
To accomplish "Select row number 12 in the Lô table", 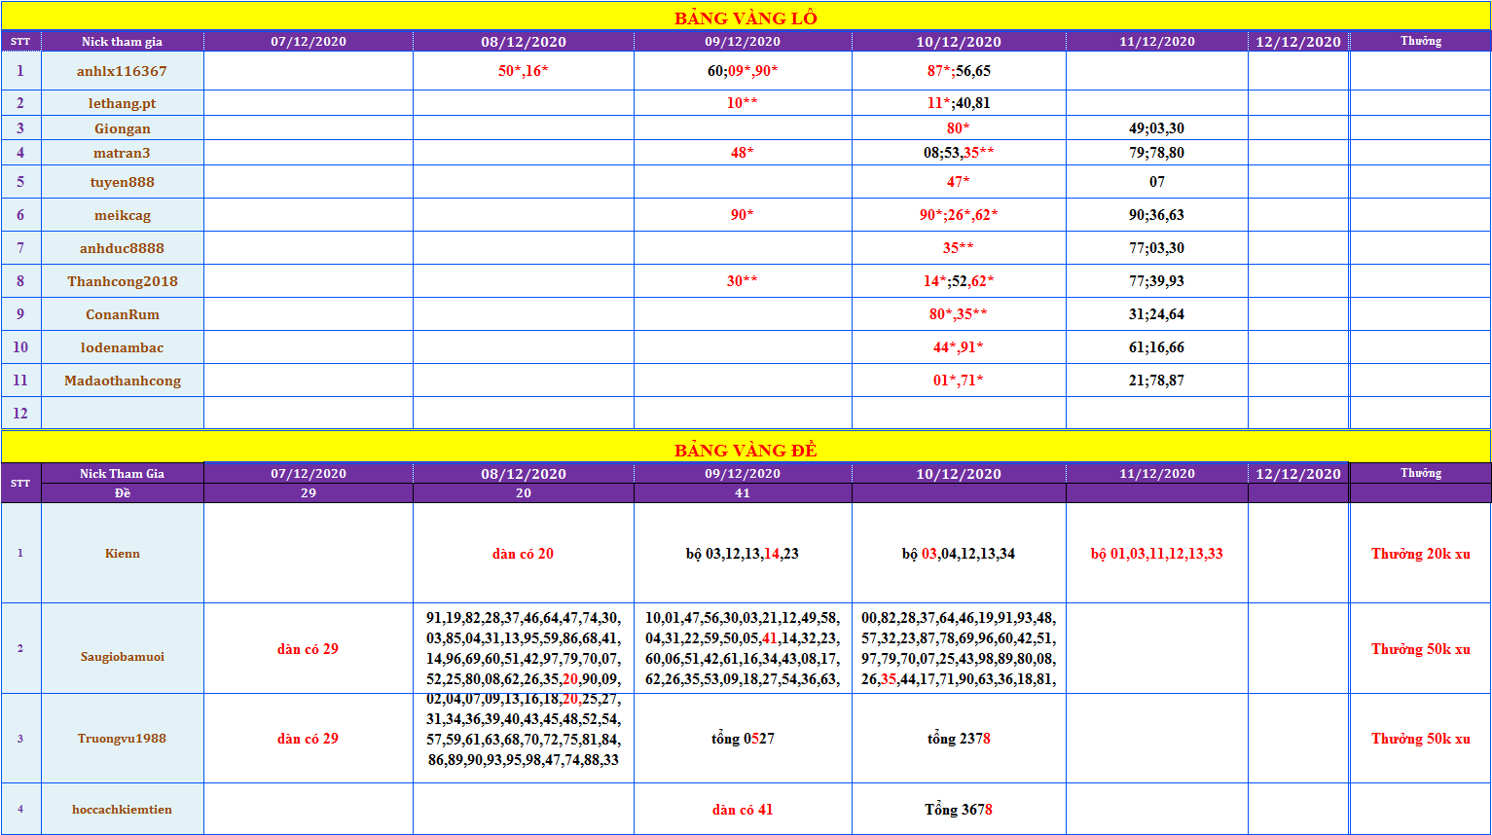I will click(x=20, y=413).
